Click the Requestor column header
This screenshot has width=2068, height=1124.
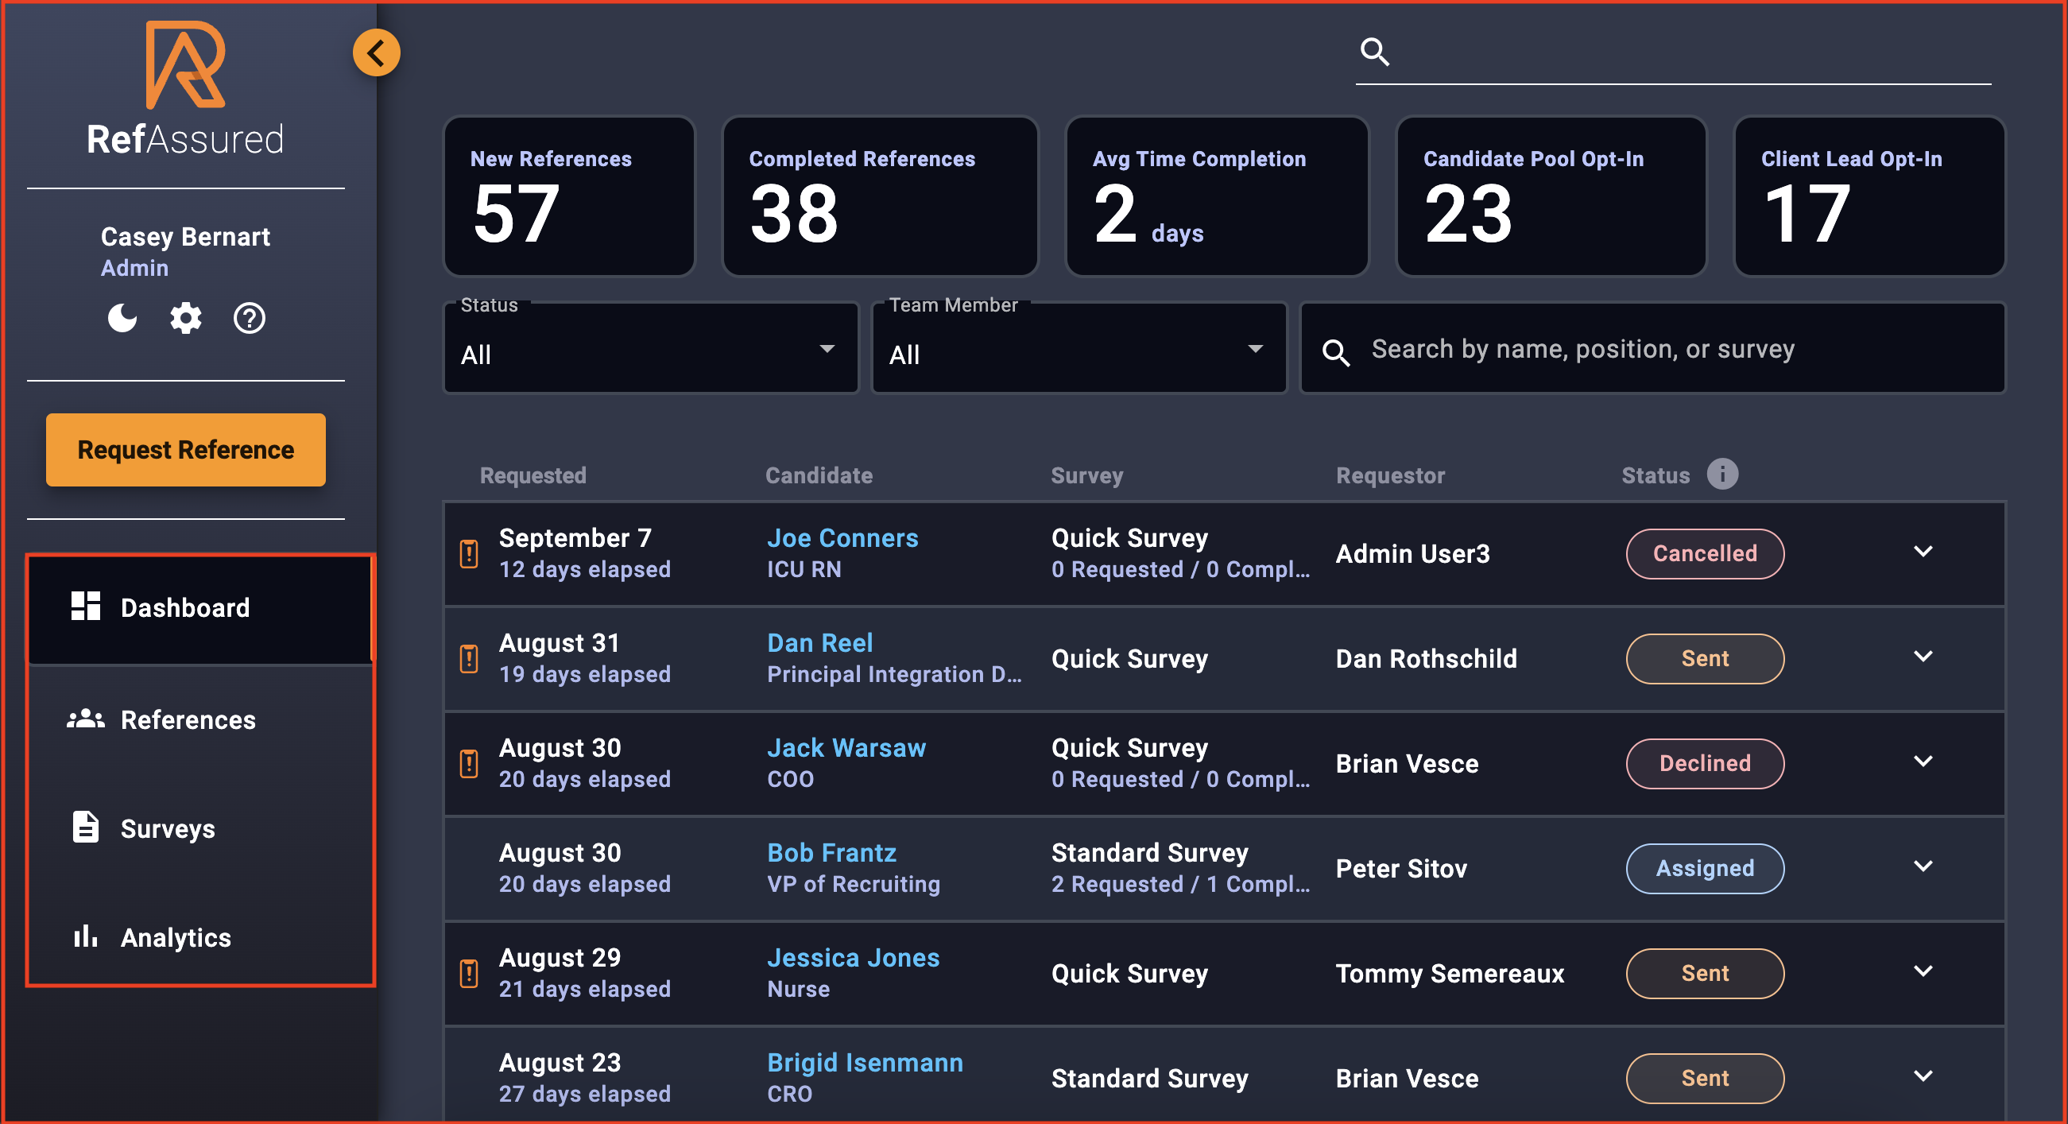pyautogui.click(x=1390, y=475)
